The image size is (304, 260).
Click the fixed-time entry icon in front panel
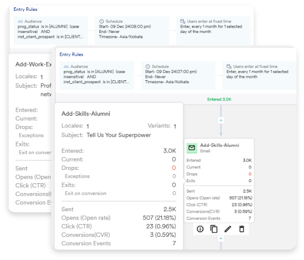coord(229,66)
